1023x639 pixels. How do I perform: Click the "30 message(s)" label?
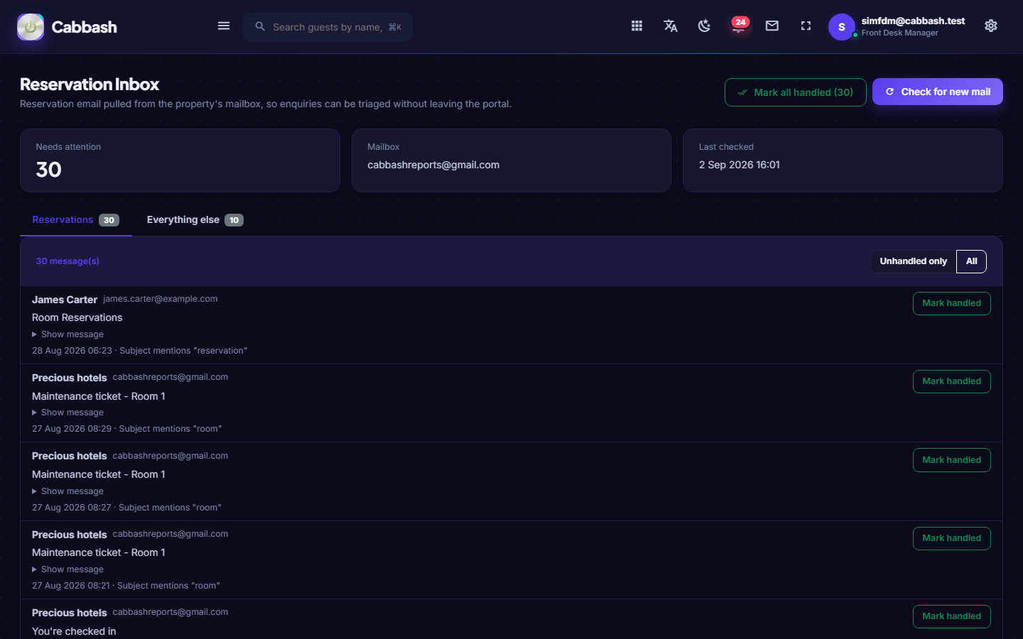[67, 261]
